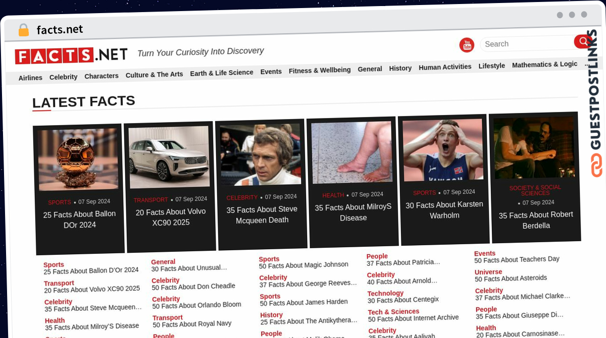Open 50 Facts About Royal Navy

(x=192, y=324)
